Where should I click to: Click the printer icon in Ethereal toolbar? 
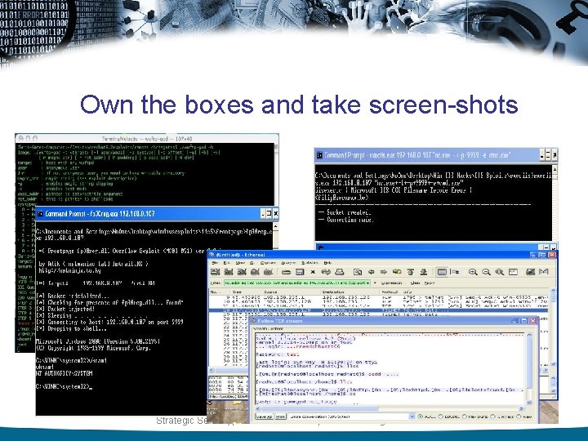[340, 272]
